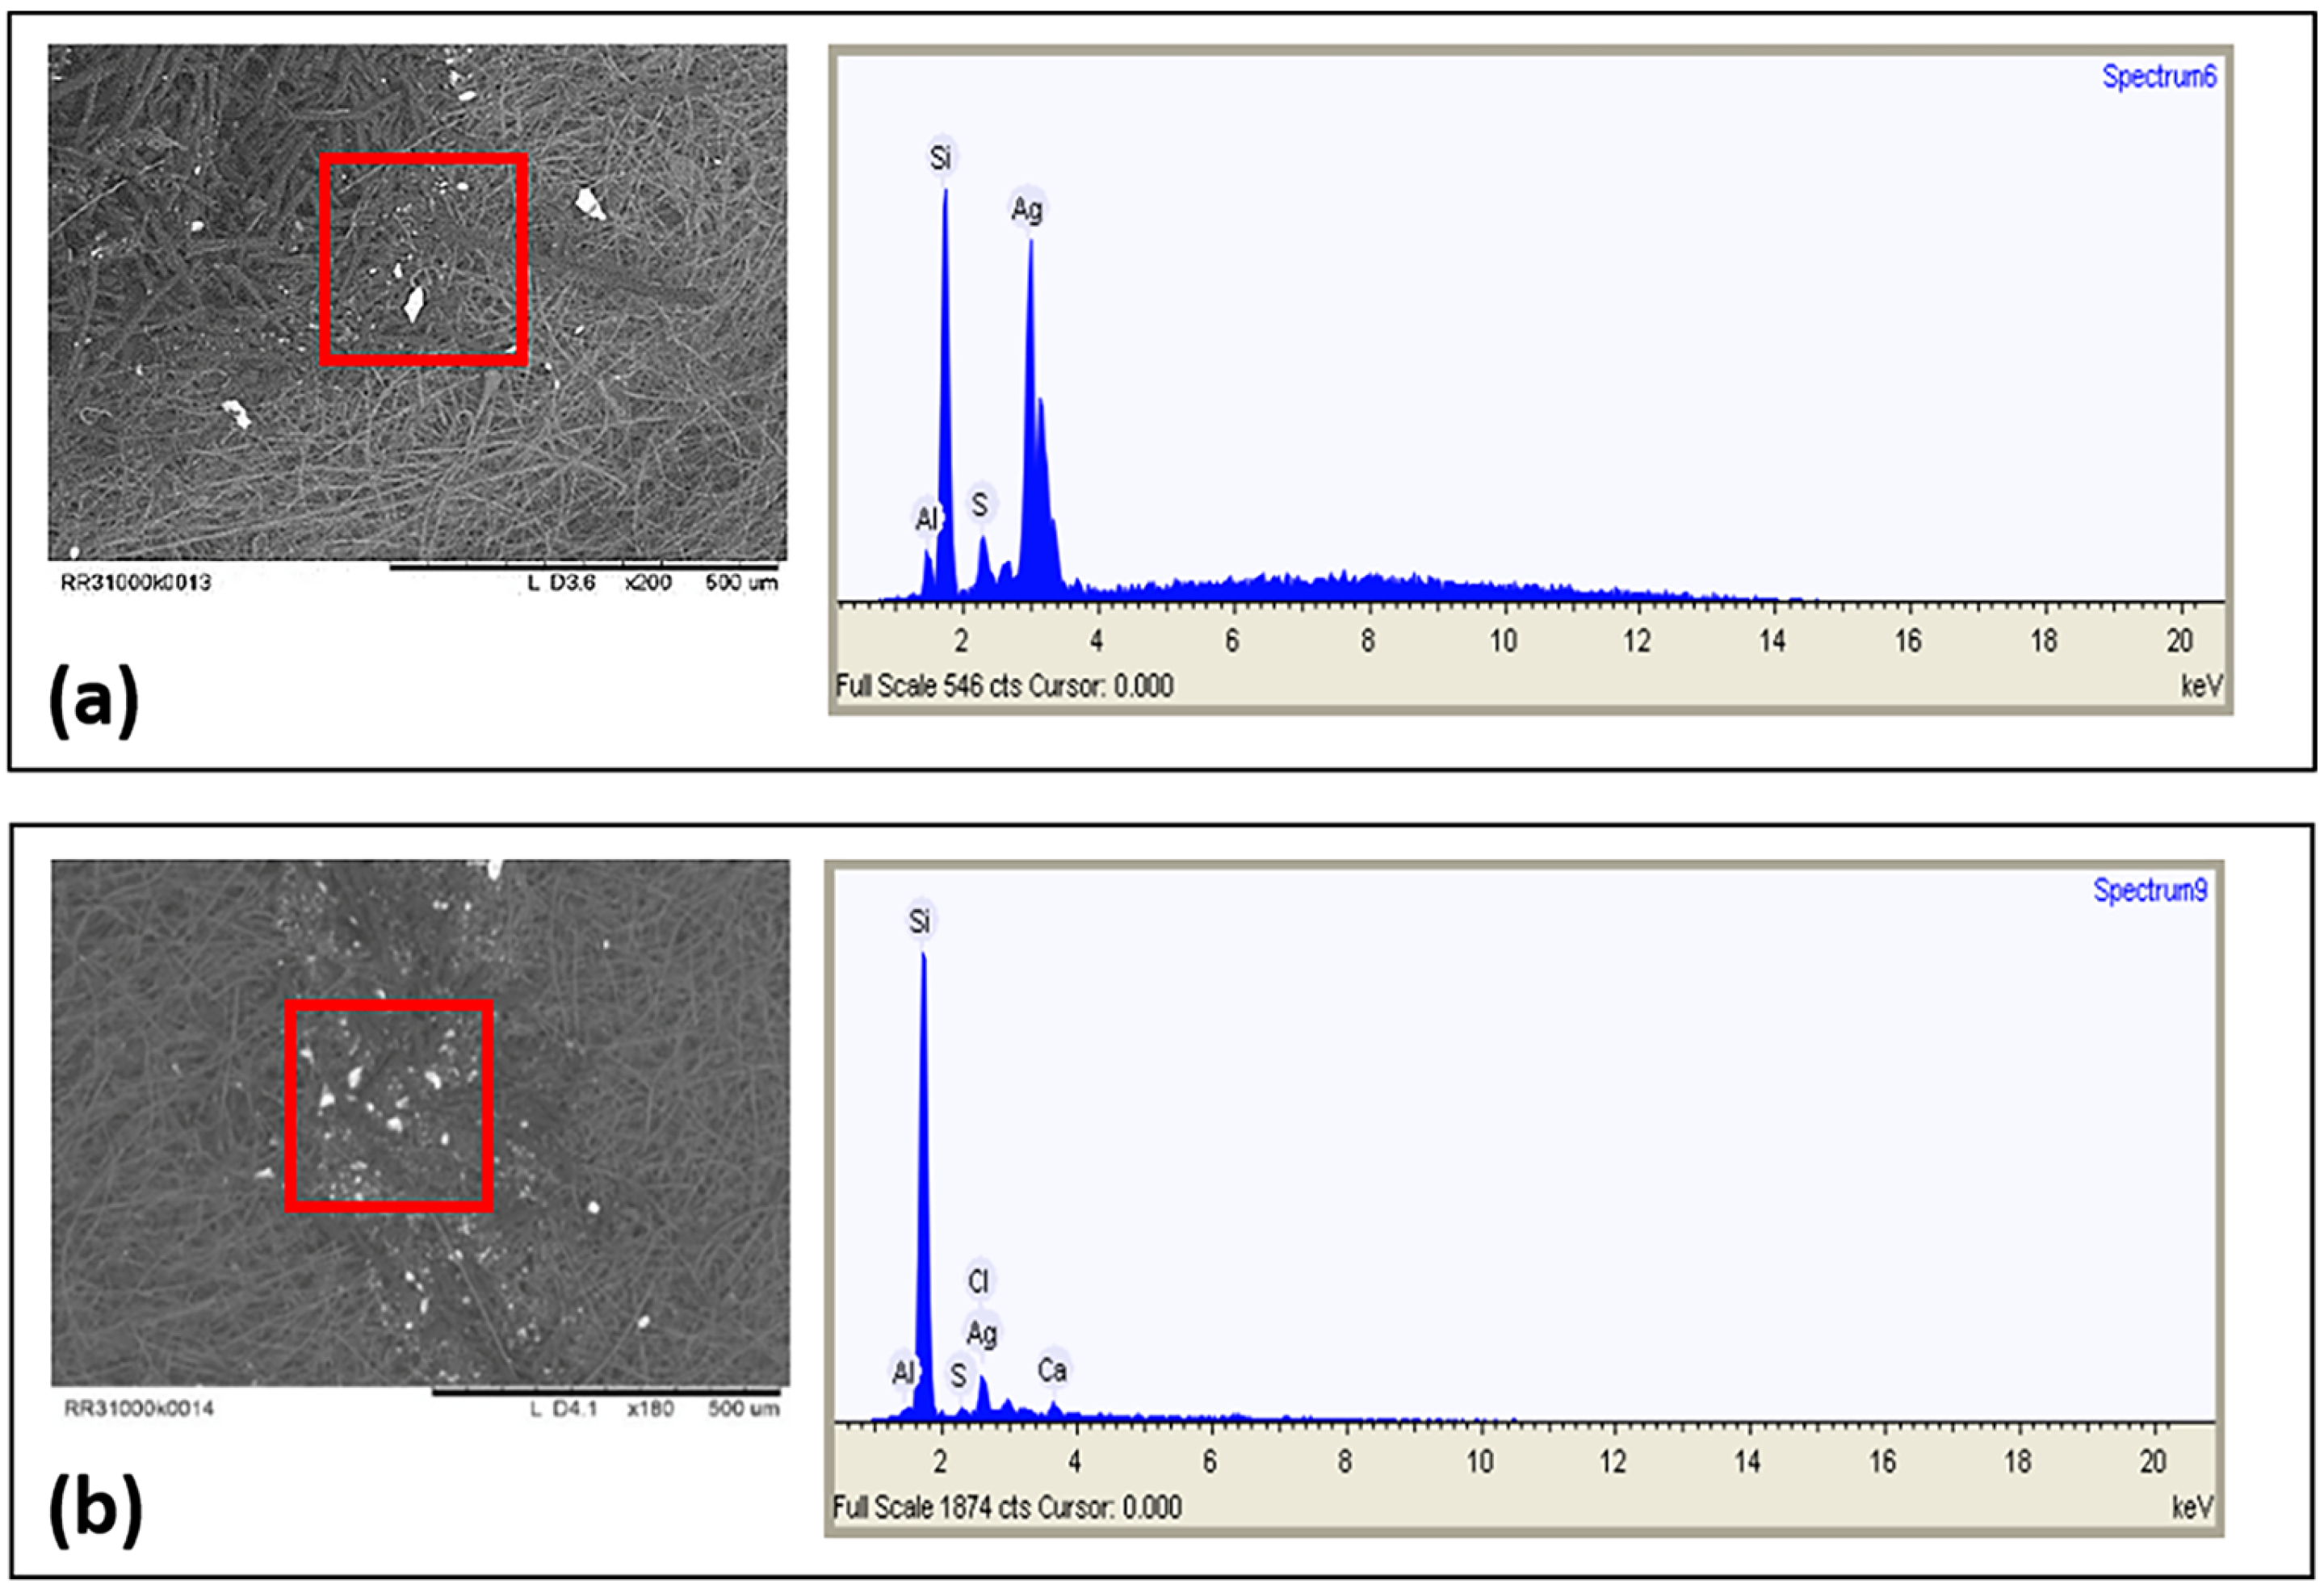Click the Spectrum9 title text
This screenshot has width=2324, height=1588.
tap(2150, 890)
